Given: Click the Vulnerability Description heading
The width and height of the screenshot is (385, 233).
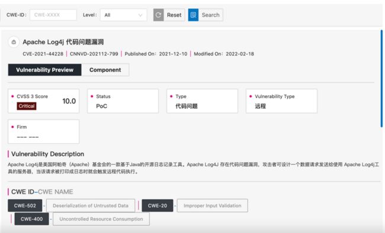Looking at the screenshot, I should pos(47,154).
